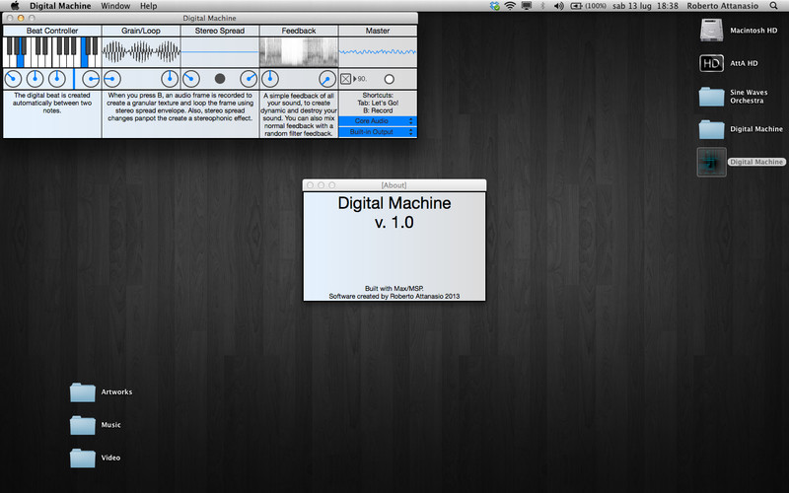Click the Beat Controller section header
The width and height of the screenshot is (789, 493).
52,31
